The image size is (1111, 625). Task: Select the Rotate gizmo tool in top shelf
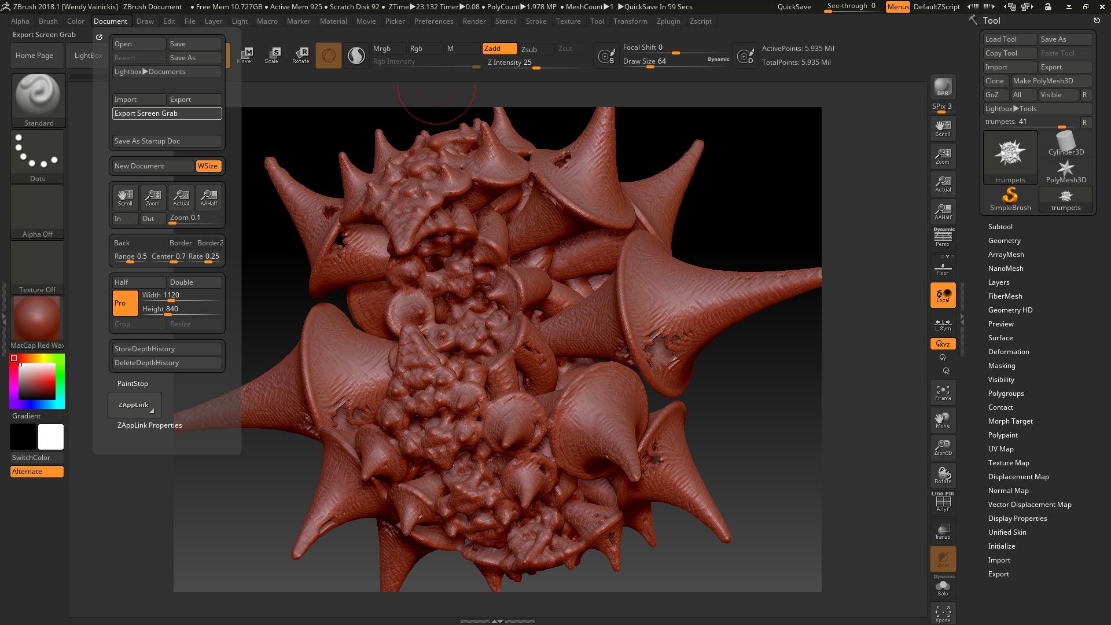tap(300, 56)
